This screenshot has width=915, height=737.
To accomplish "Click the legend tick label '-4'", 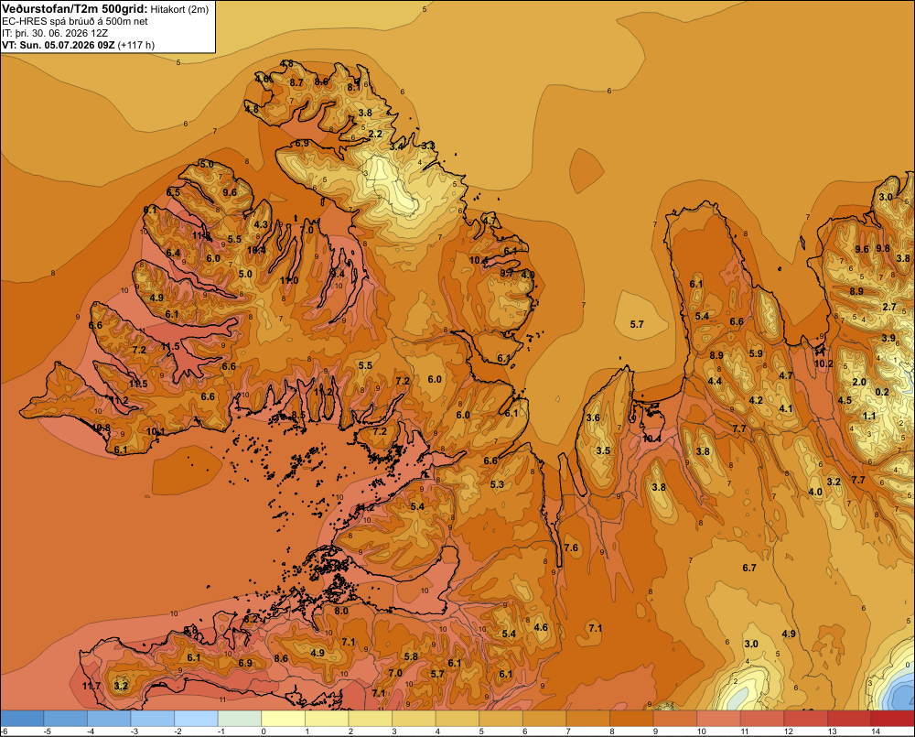I will click(x=90, y=732).
